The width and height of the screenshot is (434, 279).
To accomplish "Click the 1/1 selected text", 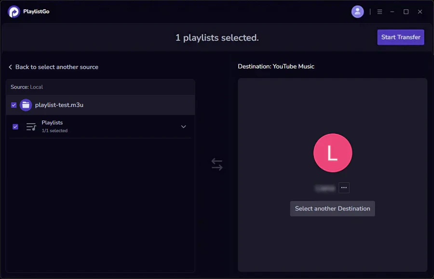I will tap(54, 131).
